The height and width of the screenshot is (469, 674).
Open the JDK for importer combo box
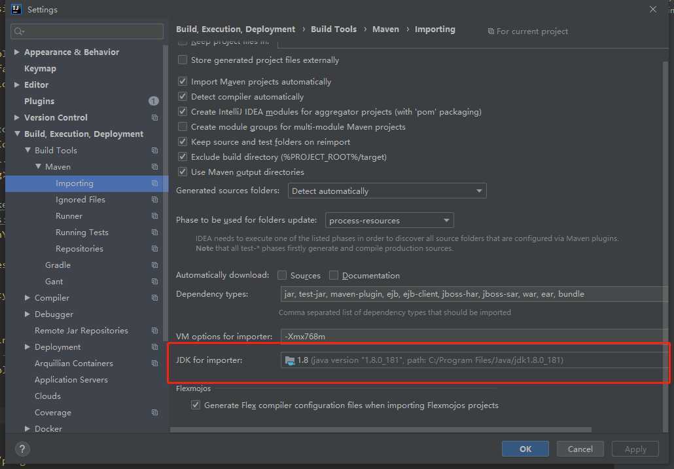point(474,360)
